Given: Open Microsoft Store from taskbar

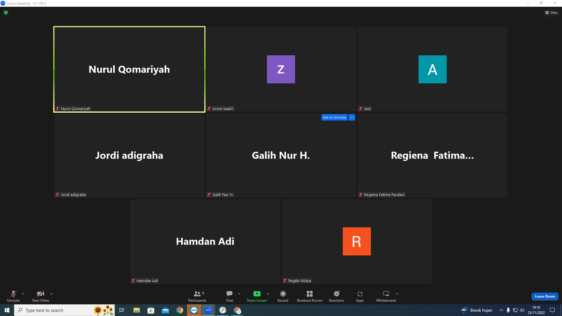Looking at the screenshot, I should [x=151, y=310].
